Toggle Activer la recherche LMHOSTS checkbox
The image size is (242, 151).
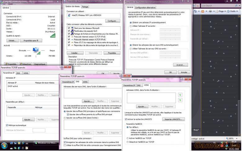pyautogui.click(x=126, y=119)
